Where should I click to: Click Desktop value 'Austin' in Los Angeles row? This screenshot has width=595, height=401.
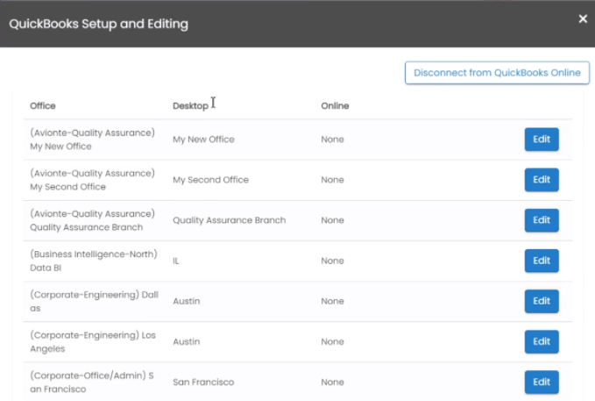coord(186,341)
